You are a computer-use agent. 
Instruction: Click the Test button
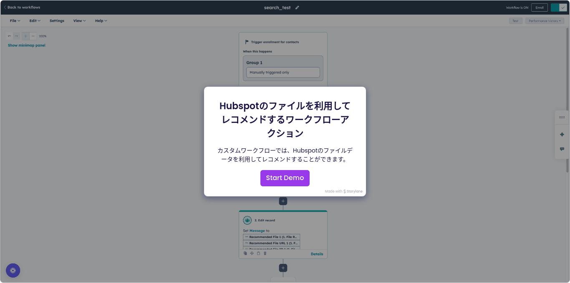515,21
